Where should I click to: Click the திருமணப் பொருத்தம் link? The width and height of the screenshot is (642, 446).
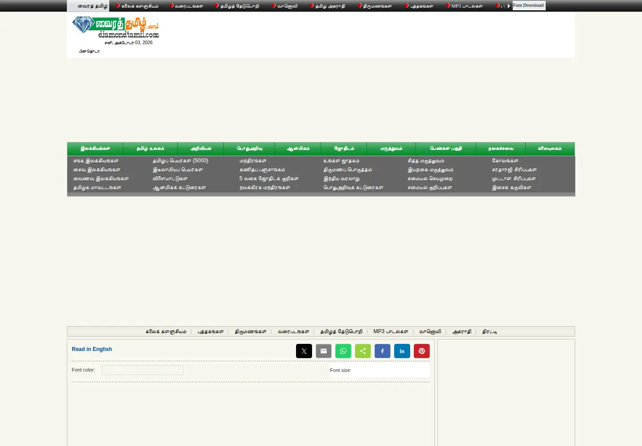point(348,169)
